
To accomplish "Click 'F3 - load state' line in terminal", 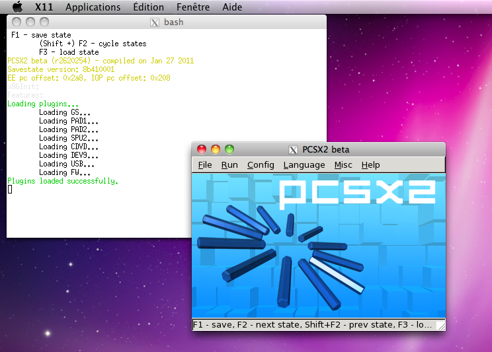I will (x=69, y=52).
